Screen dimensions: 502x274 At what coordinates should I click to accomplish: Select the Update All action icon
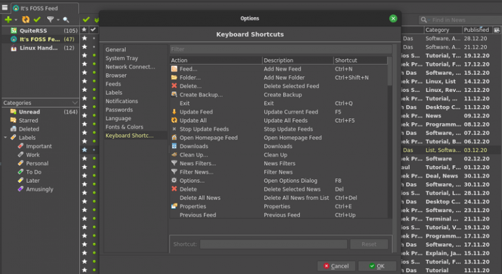174,121
